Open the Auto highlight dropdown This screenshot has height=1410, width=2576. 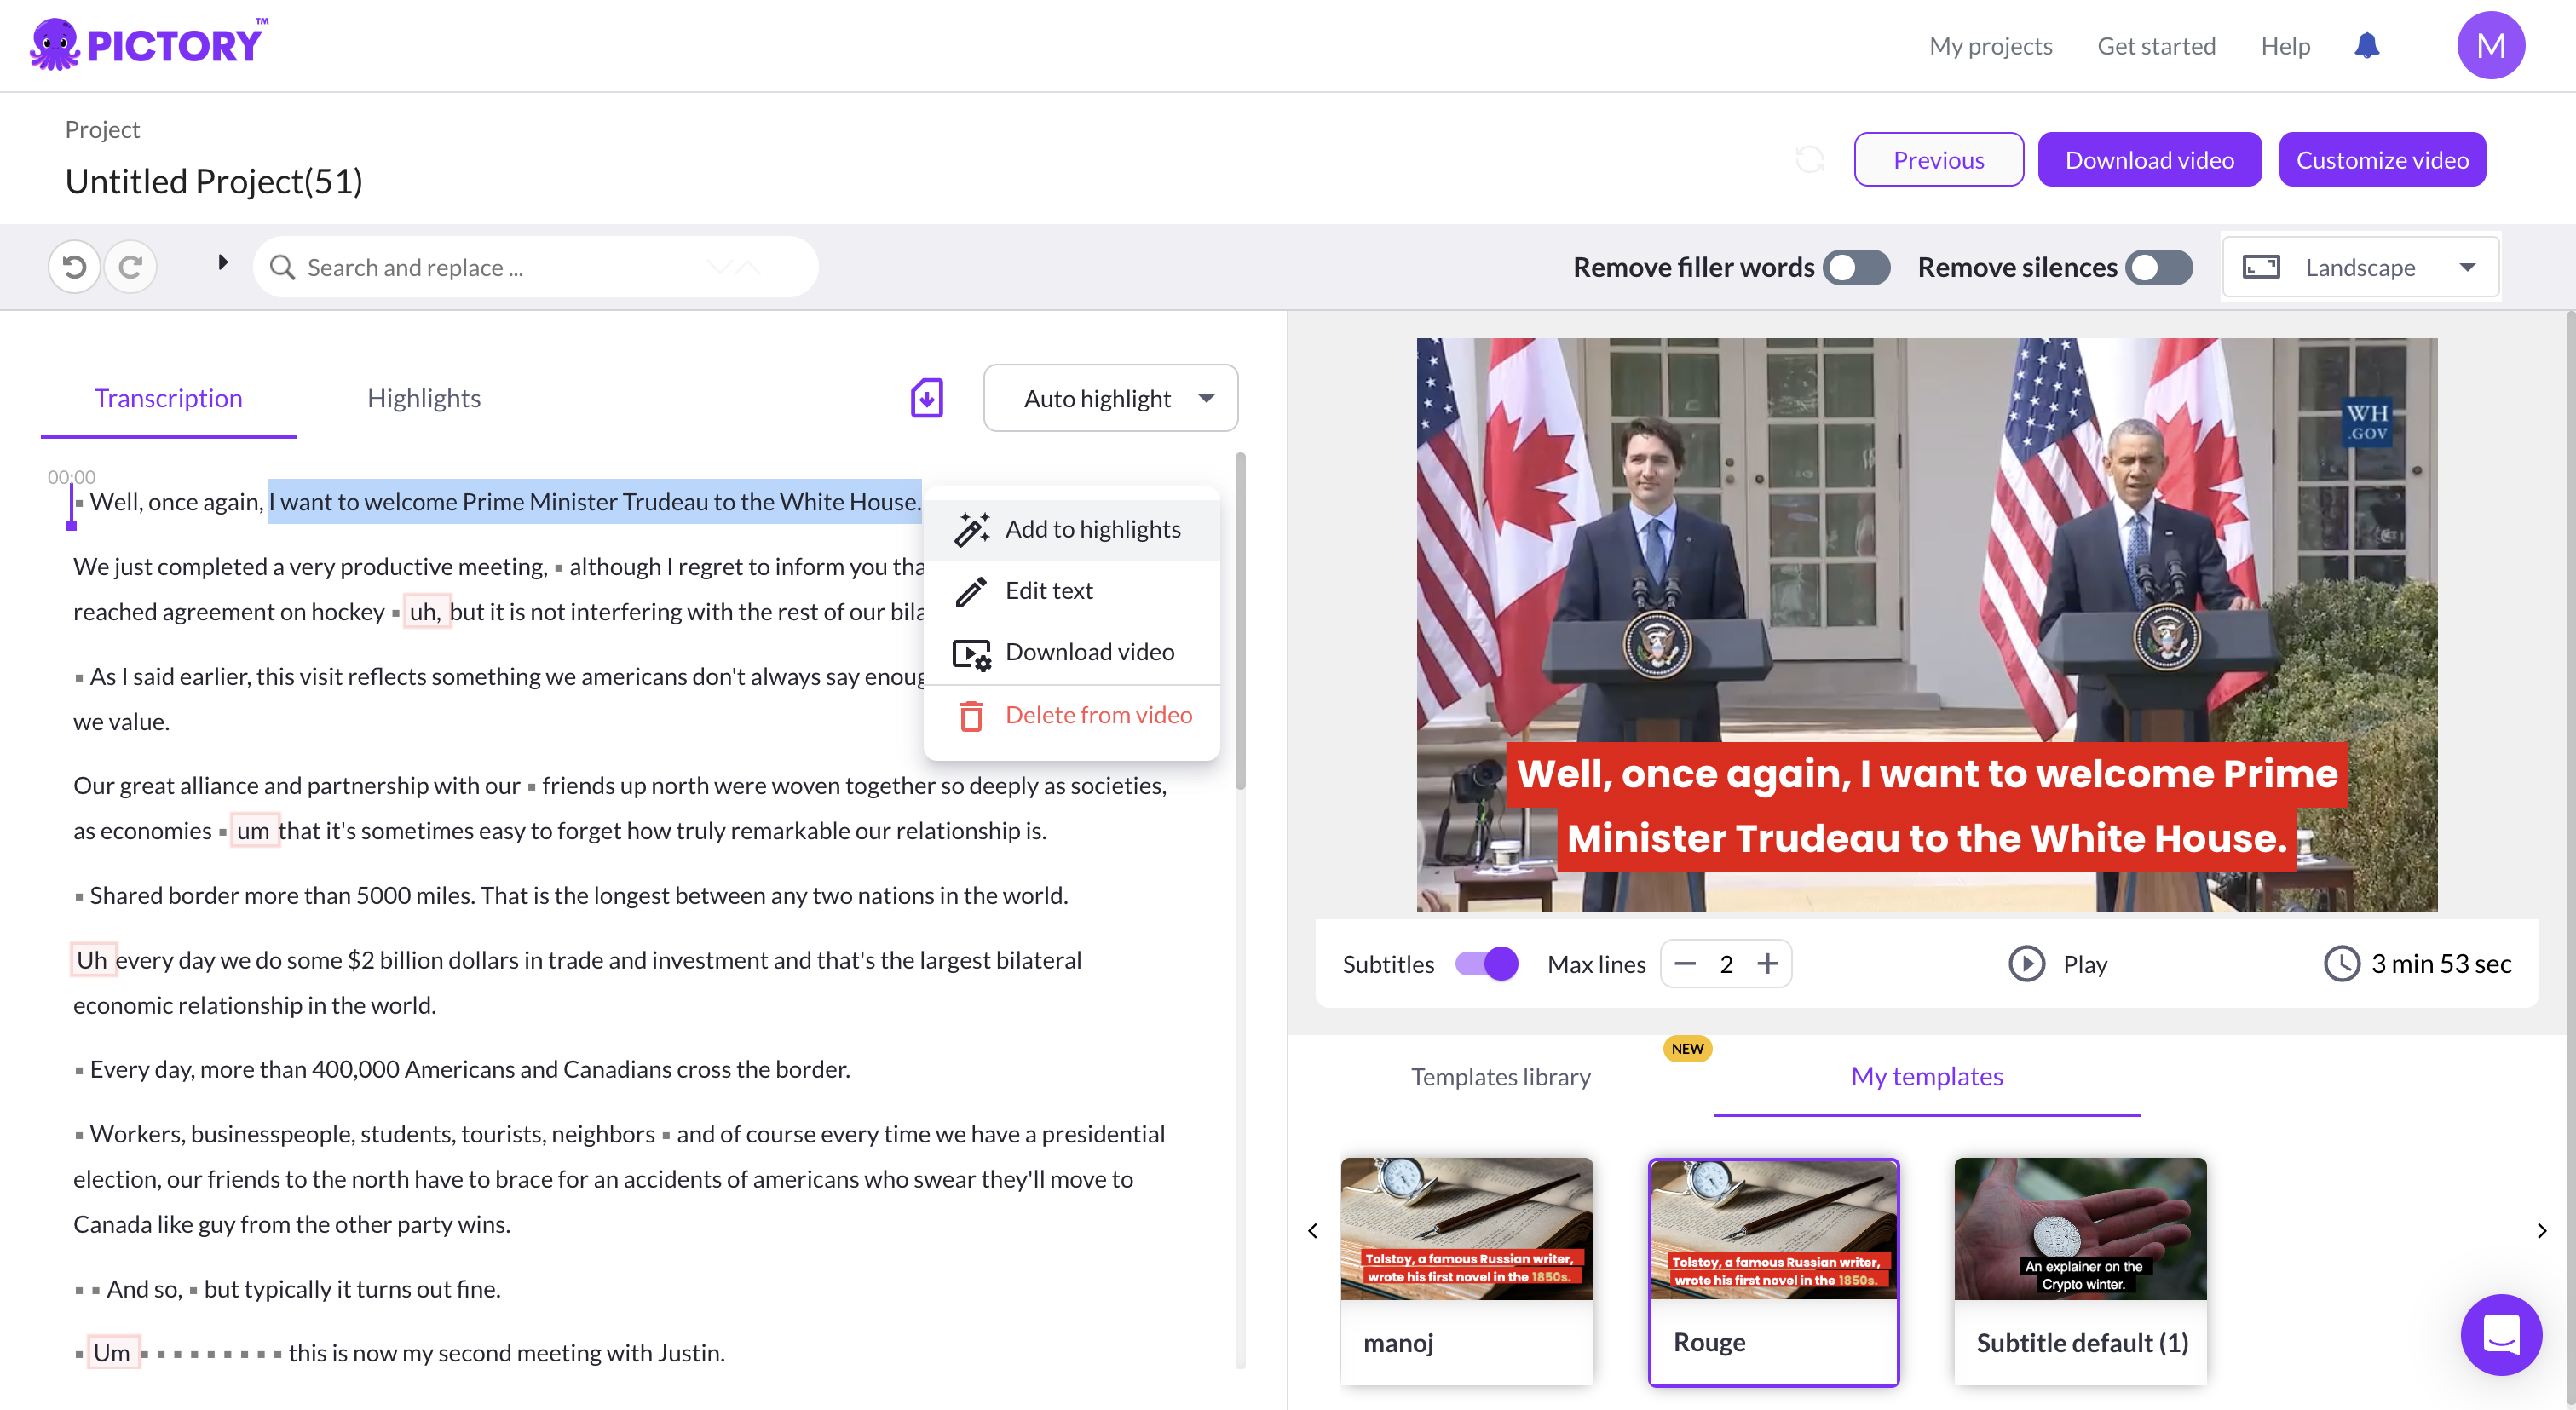point(1110,398)
